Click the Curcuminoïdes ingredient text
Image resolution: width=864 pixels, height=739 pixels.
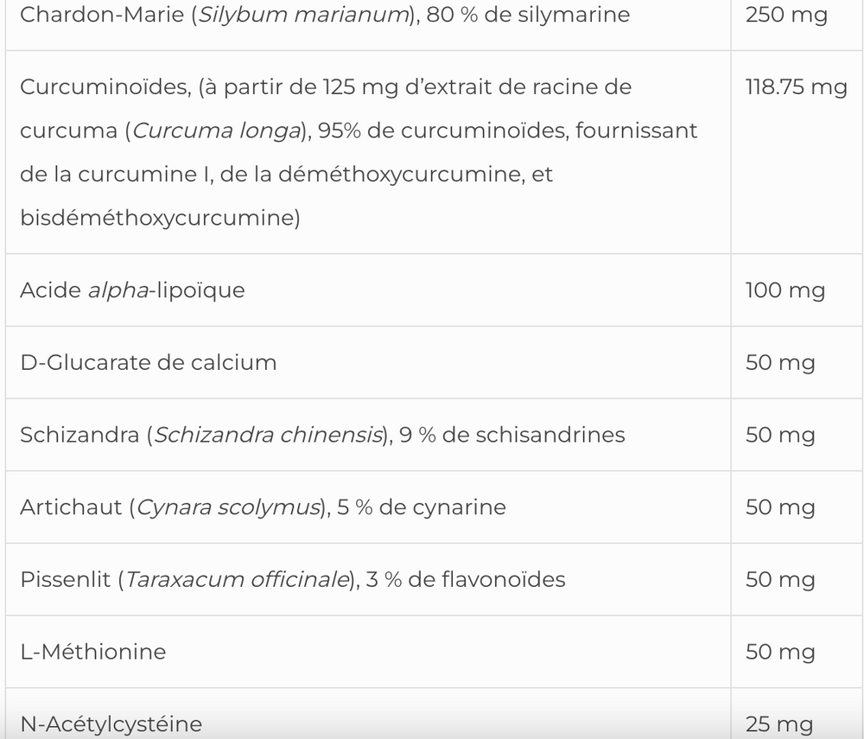pos(95,87)
